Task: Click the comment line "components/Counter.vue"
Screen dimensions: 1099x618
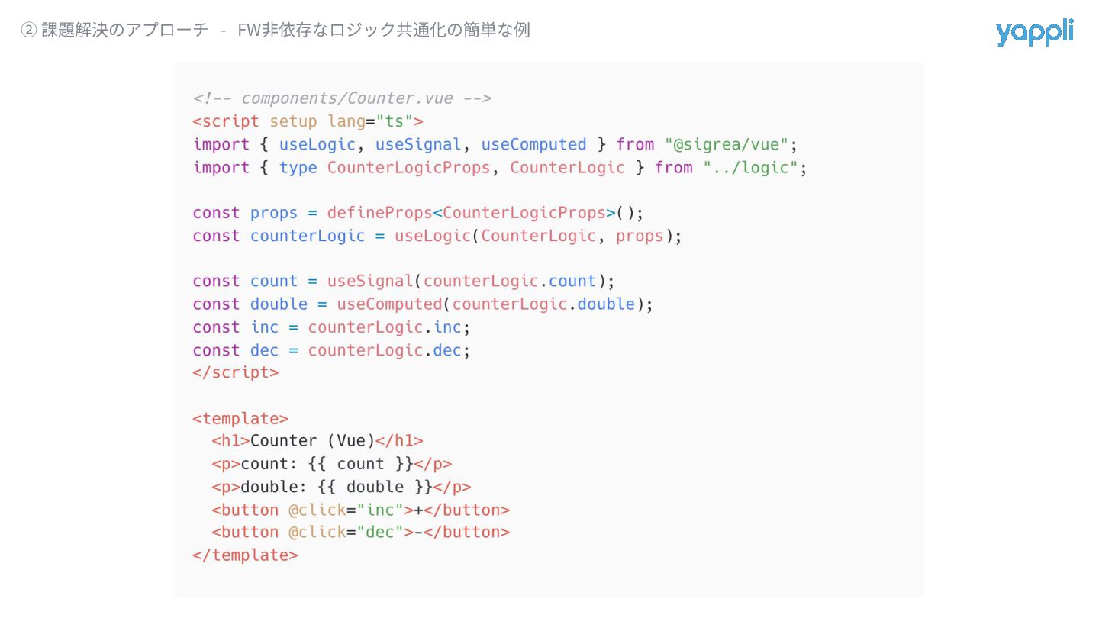Action: 342,98
